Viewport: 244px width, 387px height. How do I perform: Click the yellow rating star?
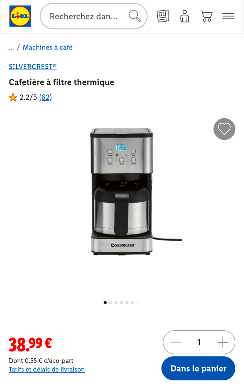click(13, 97)
